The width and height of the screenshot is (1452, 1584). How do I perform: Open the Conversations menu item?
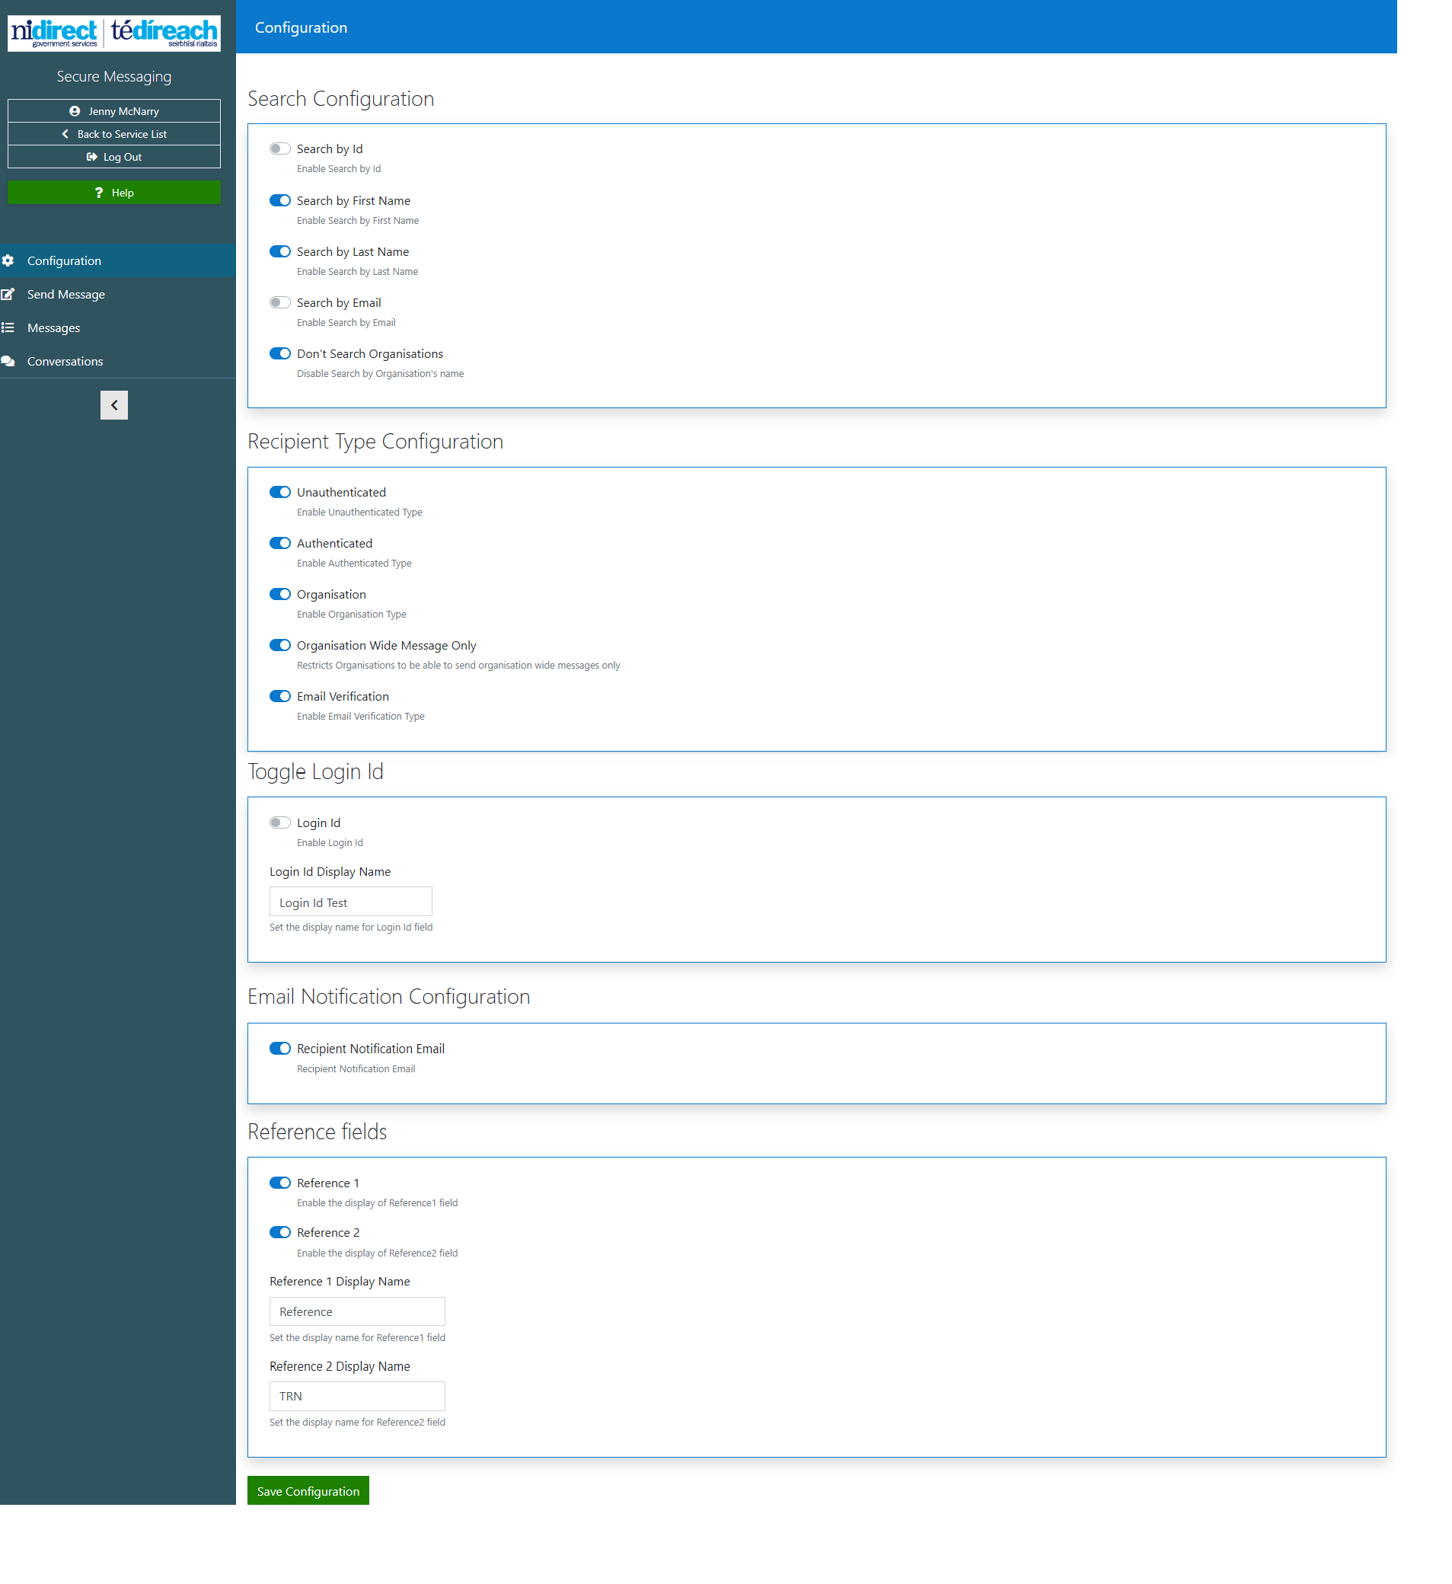(65, 362)
